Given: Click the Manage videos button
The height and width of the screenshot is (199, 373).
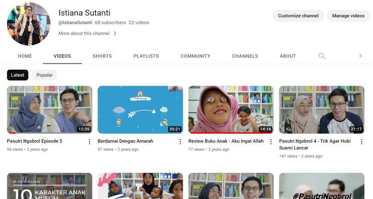Looking at the screenshot, I should pos(348,16).
